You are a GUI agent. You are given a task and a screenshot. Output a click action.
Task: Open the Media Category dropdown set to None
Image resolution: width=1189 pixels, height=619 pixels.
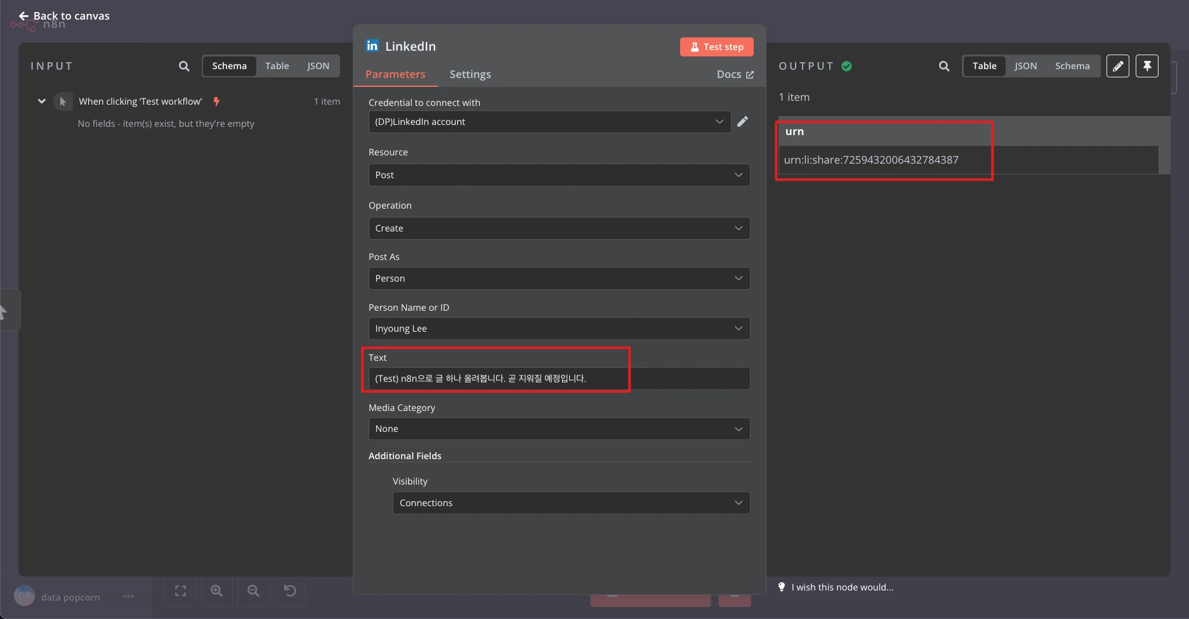click(x=559, y=429)
